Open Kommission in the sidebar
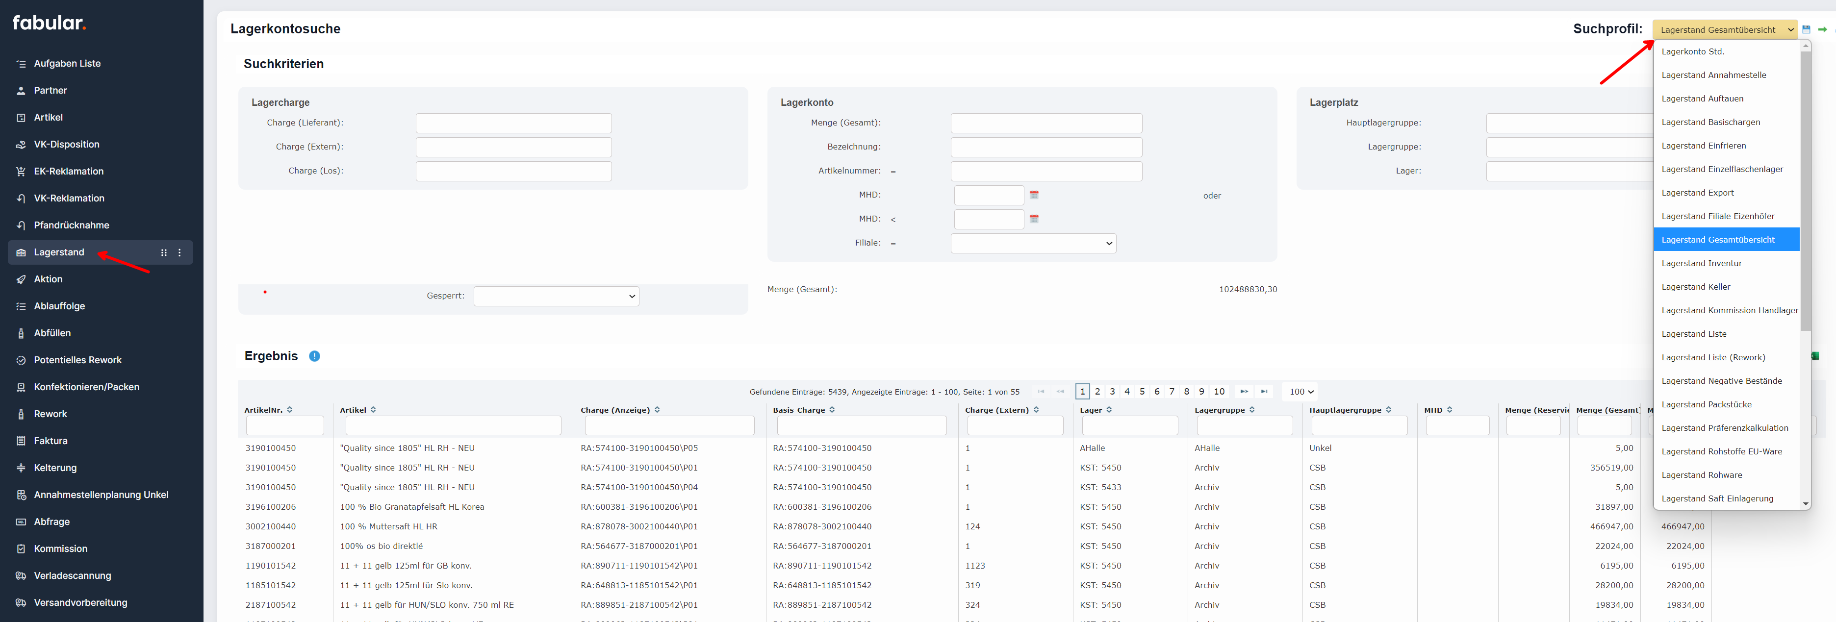The image size is (1836, 622). (x=61, y=548)
